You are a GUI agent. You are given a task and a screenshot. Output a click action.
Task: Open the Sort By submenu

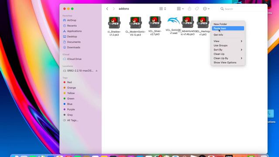228,50
